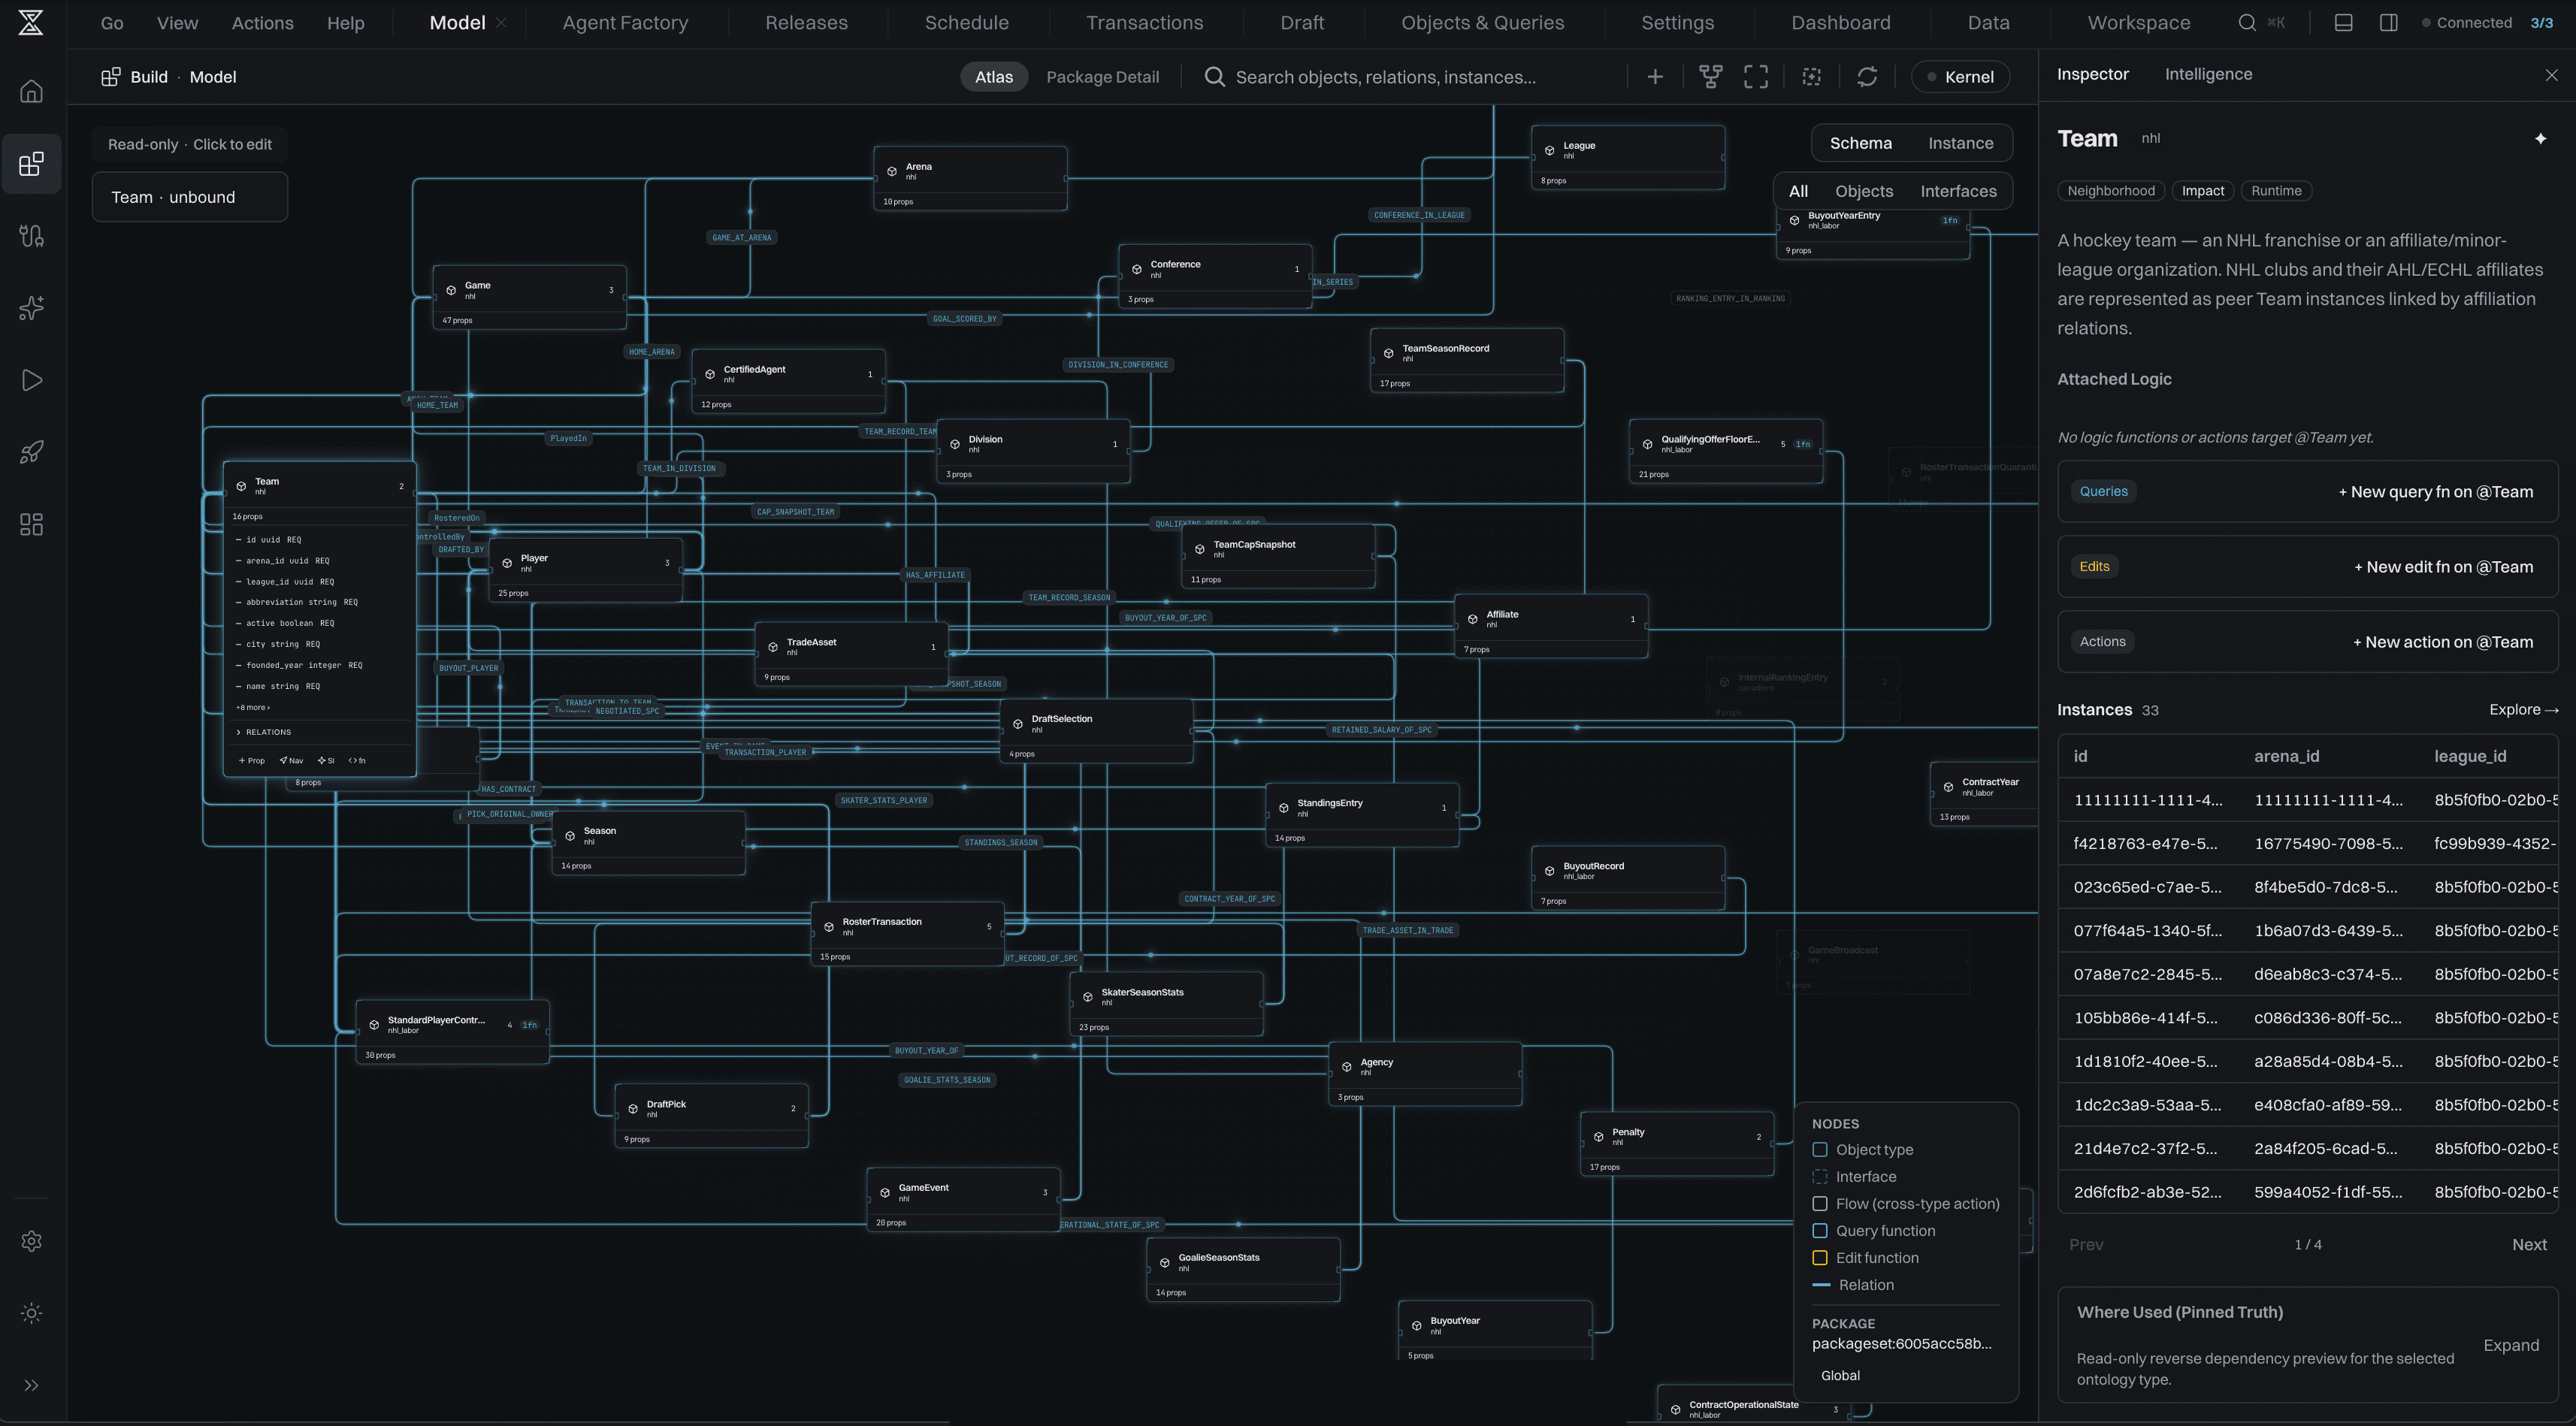
Task: Click the Read-only Click to edit badge
Action: pyautogui.click(x=190, y=144)
